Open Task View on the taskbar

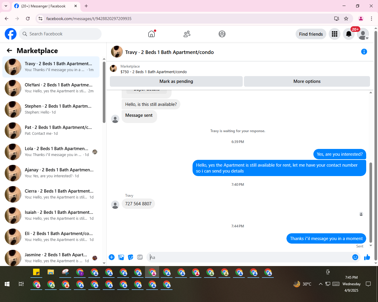pos(21,284)
